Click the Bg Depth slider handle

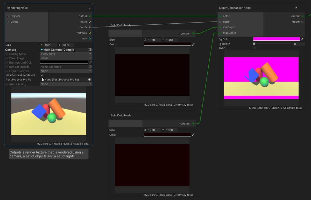pyautogui.click(x=254, y=44)
